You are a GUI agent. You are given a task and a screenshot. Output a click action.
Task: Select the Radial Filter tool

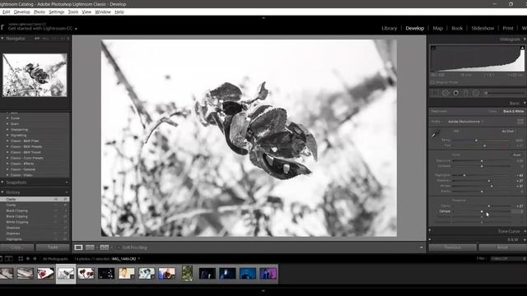pyautogui.click(x=476, y=93)
